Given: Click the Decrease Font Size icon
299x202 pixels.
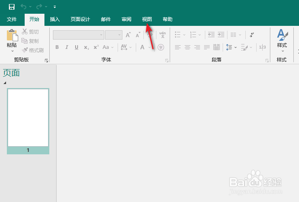Looking at the screenshot, I should click(x=138, y=35).
